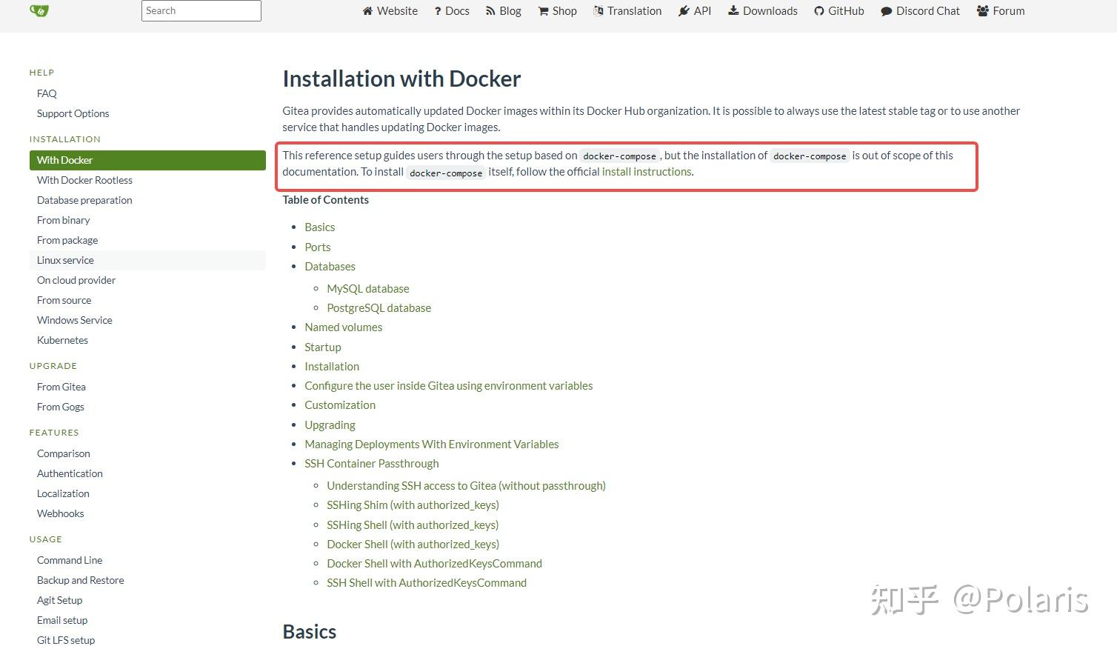Navigate to 'Backup and Restore' under Usage
Viewport: 1117px width, 646px height.
tap(80, 580)
